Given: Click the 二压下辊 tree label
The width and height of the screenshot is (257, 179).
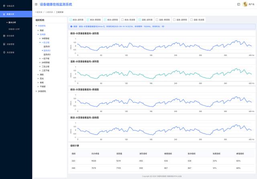Looking at the screenshot, I should tap(45, 70).
